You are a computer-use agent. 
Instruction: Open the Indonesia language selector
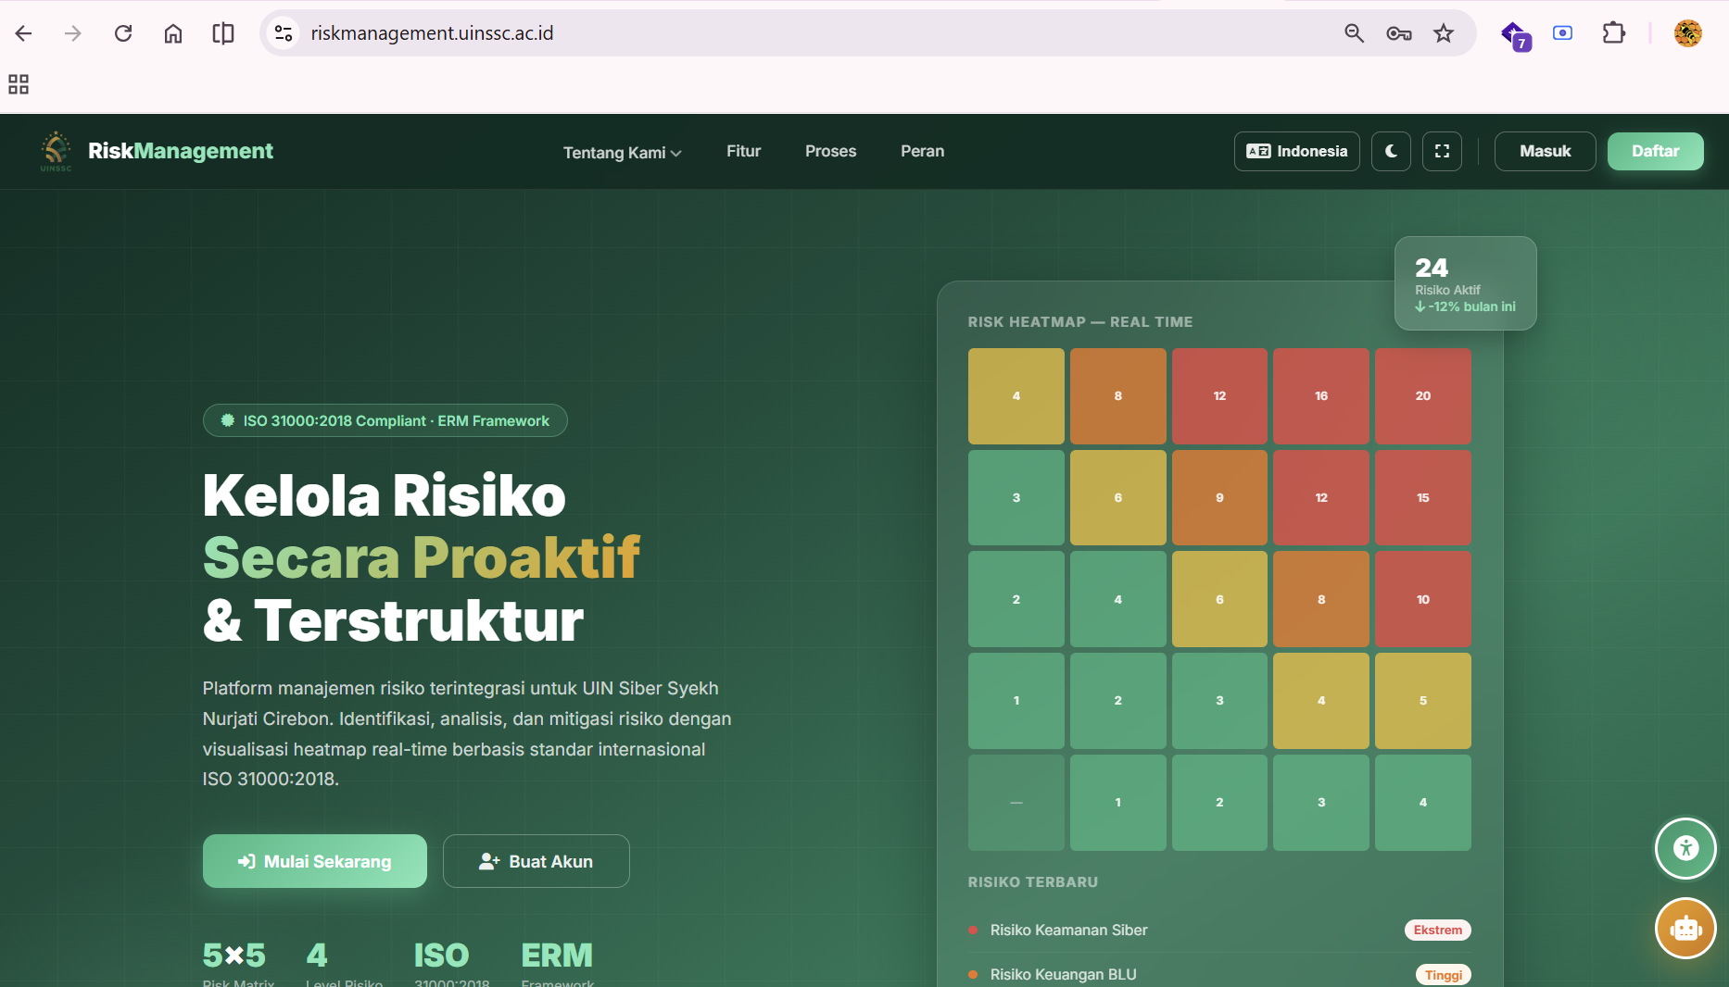(1296, 151)
